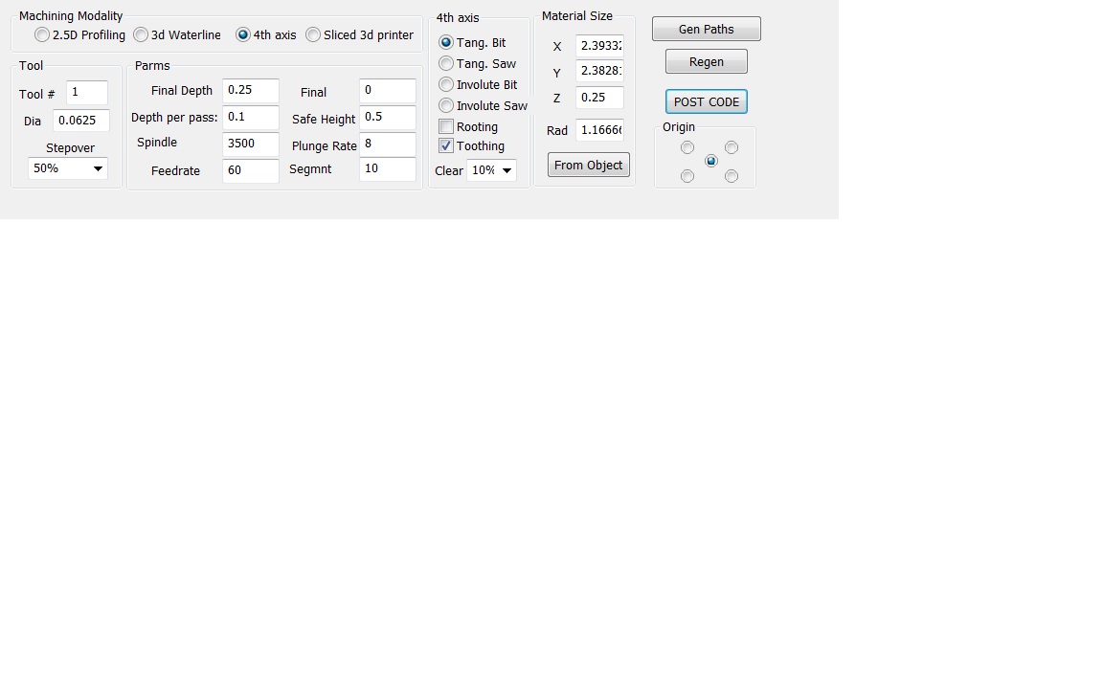The height and width of the screenshot is (689, 1103).
Task: Click the Regen button
Action: [x=706, y=62]
